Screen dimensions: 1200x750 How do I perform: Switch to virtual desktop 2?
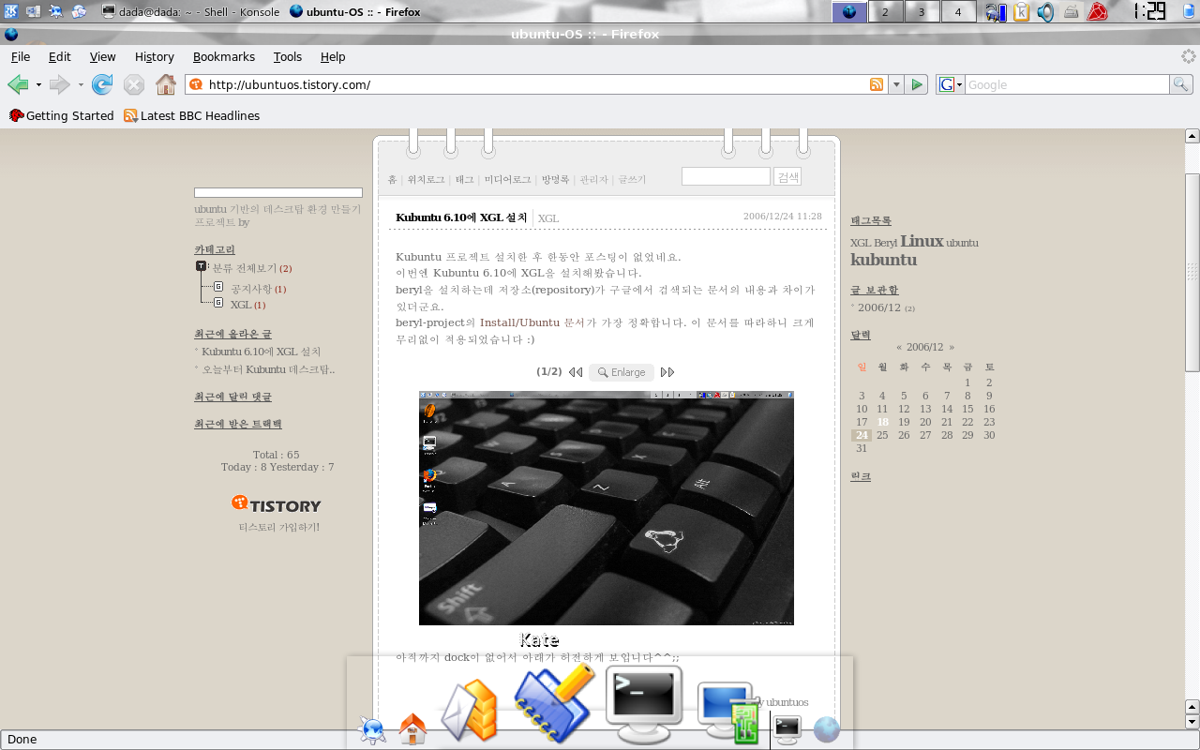[x=885, y=11]
